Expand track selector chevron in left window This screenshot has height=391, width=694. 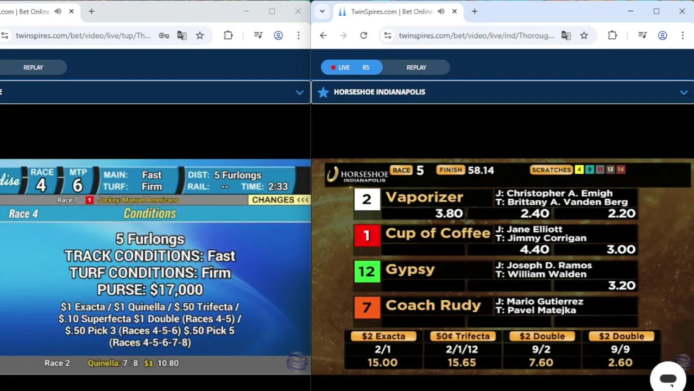[299, 92]
